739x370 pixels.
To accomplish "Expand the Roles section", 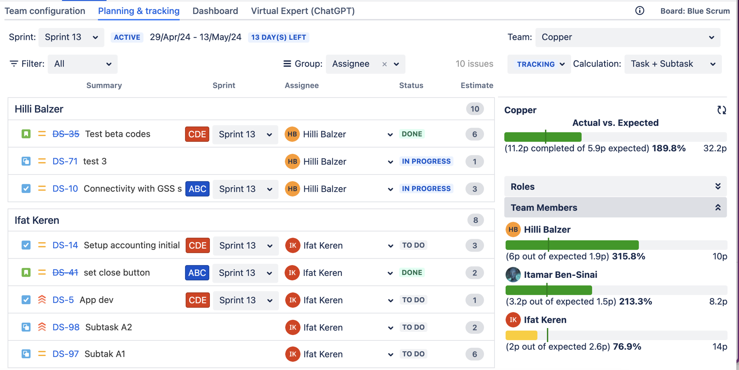I will click(615, 187).
